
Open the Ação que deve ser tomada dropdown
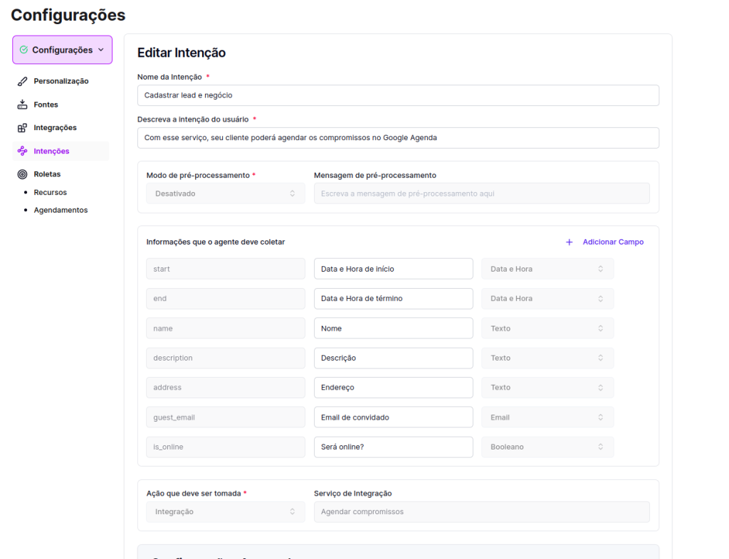click(x=225, y=512)
